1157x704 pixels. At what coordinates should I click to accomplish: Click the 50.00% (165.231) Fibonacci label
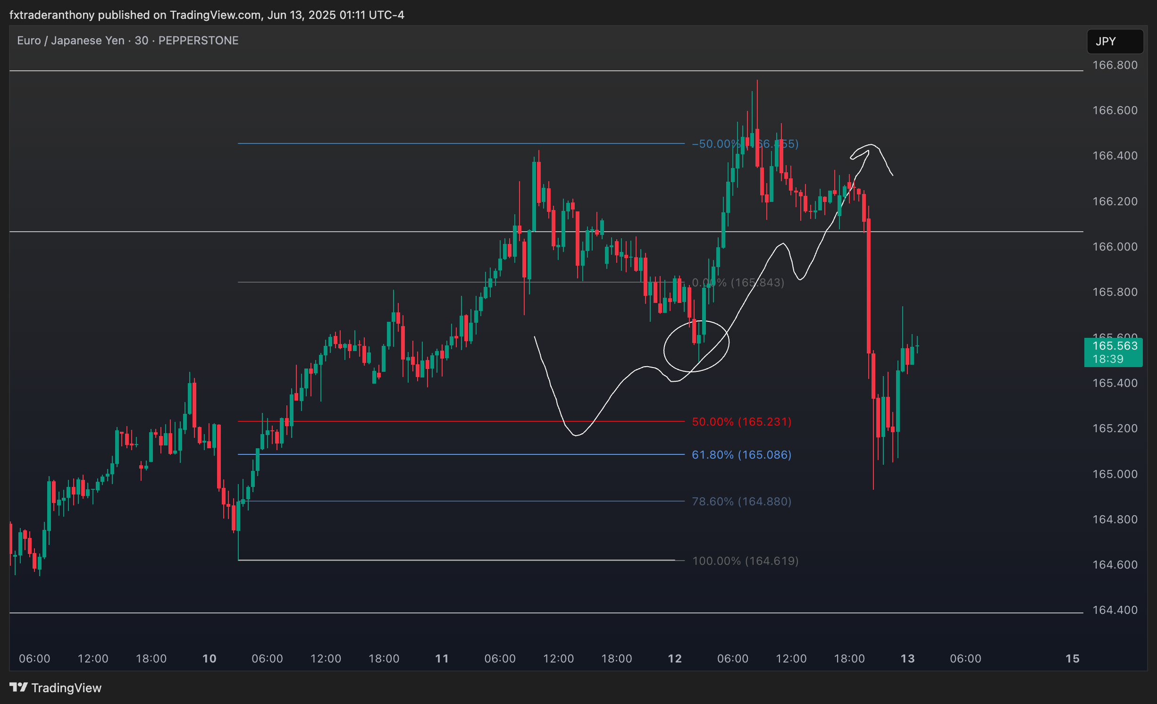pyautogui.click(x=741, y=422)
